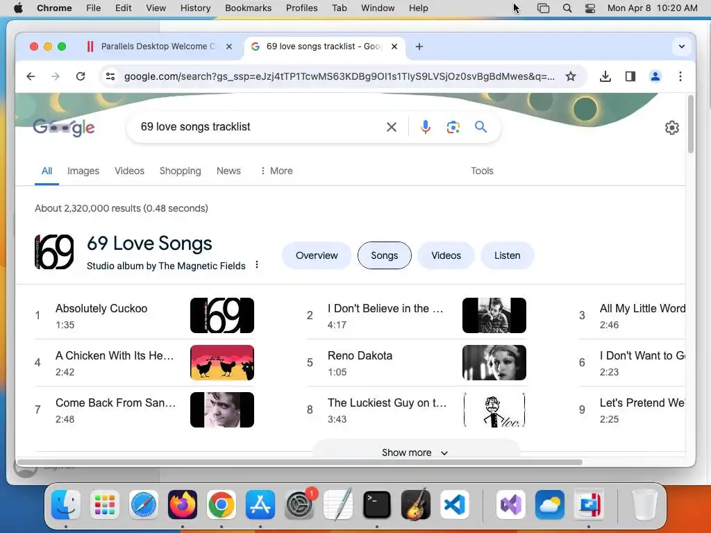Reload the current page
Image resolution: width=711 pixels, height=533 pixels.
tap(81, 76)
